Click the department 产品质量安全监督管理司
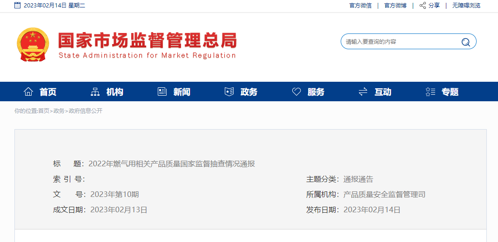 (384, 195)
